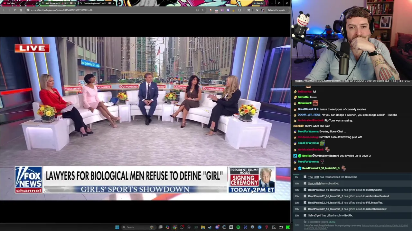Click chat user GreatBeardHTX
Screen dimensions: 412x231
point(308,109)
